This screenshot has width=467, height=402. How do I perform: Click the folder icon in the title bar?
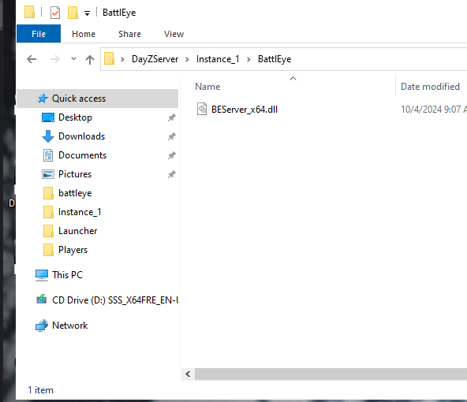coord(29,12)
